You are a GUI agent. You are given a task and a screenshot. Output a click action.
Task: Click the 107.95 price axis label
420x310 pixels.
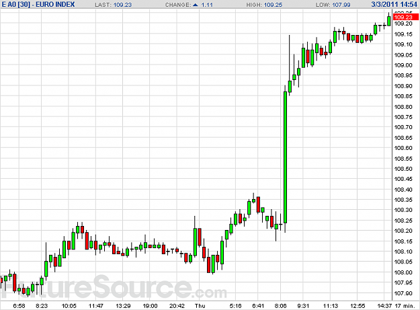(403, 283)
